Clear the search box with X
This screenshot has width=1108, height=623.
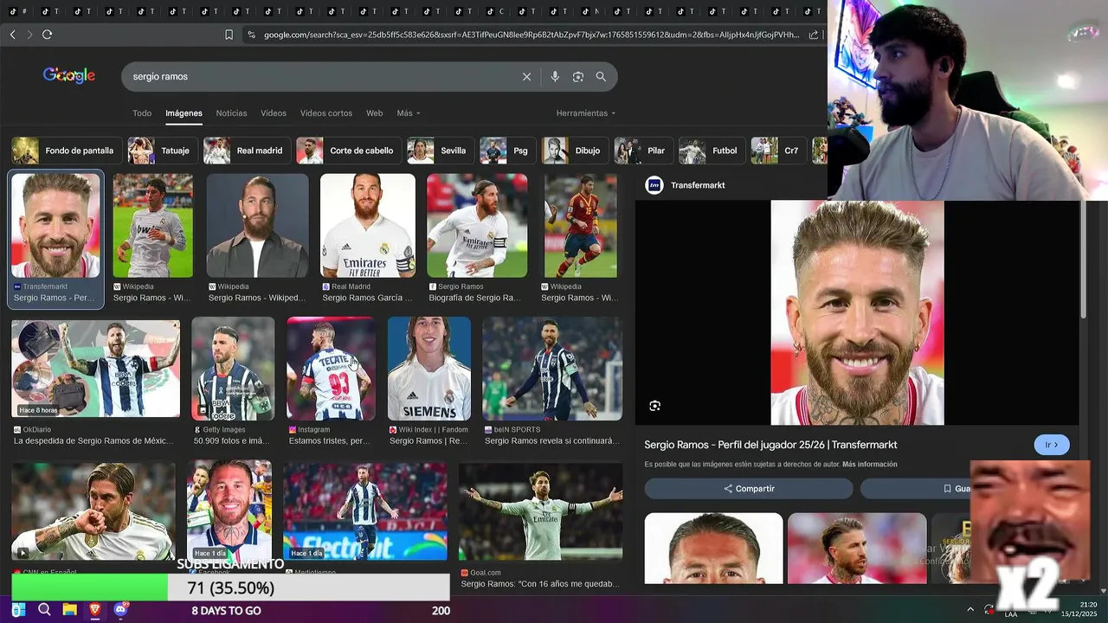click(526, 77)
